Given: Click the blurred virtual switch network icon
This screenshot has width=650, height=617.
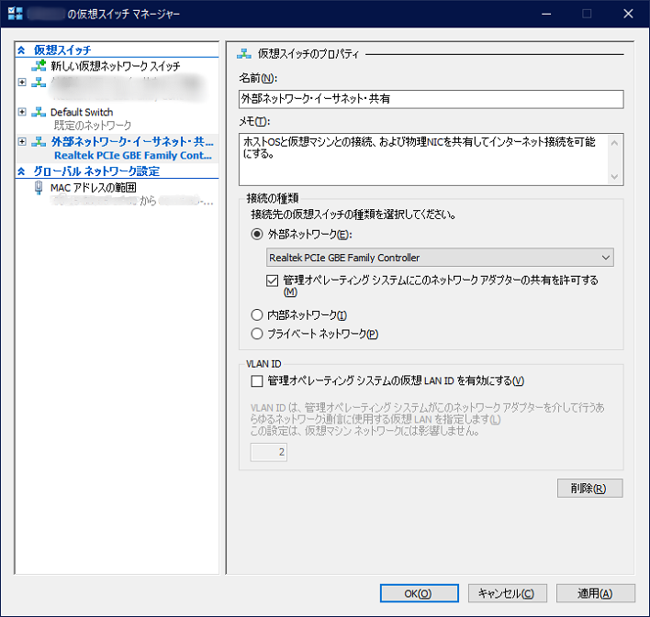Looking at the screenshot, I should click(39, 82).
